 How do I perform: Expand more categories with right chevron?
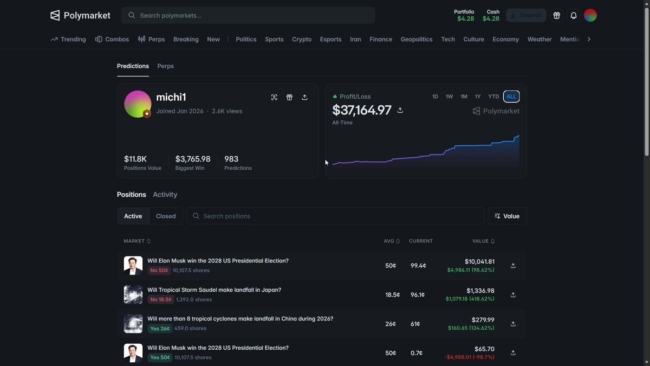(x=589, y=39)
